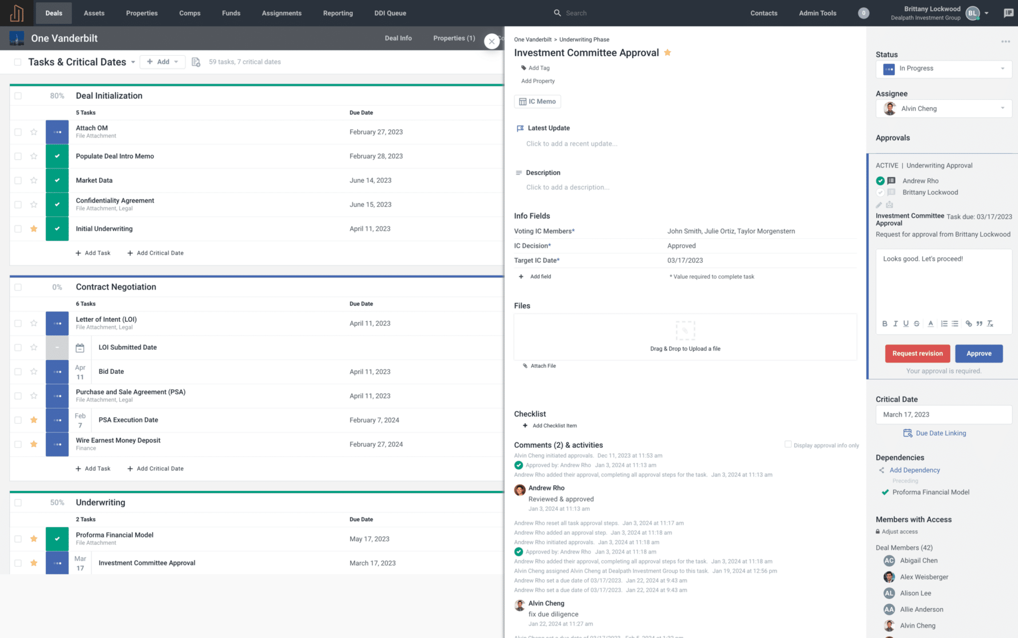Click the messages icon in the top bar

[x=1008, y=13]
